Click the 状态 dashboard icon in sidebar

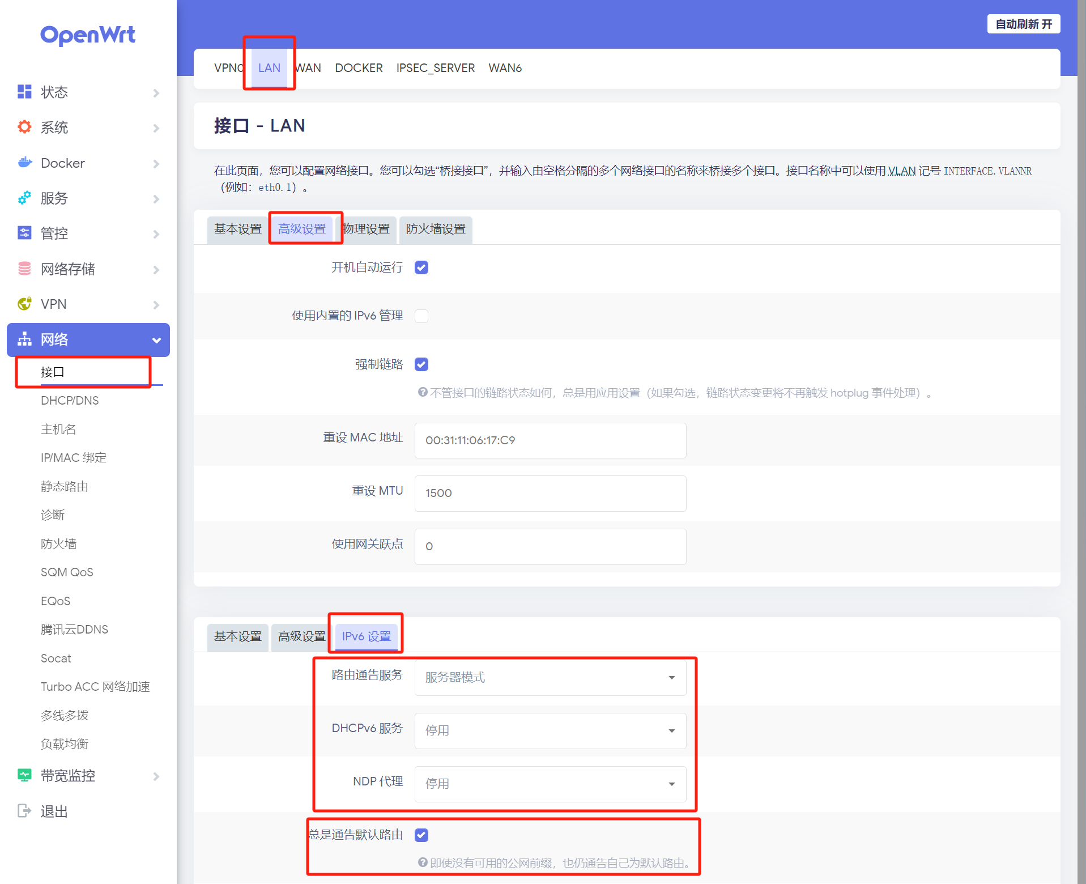click(x=24, y=92)
